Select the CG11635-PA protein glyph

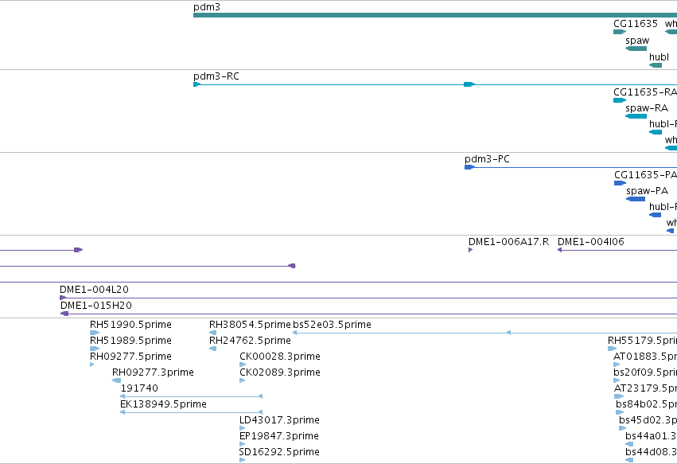[620, 183]
